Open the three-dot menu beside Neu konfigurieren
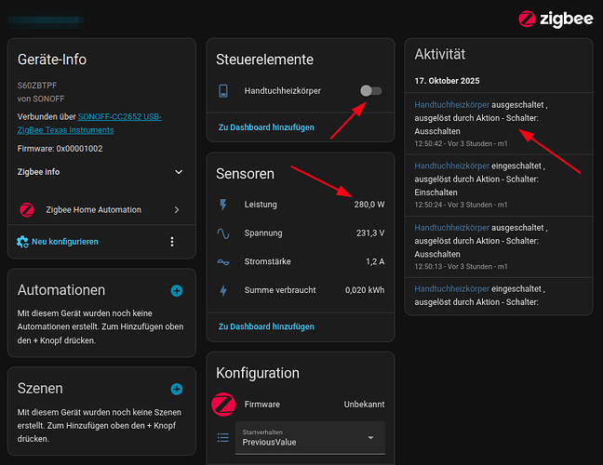603x465 pixels. click(171, 242)
